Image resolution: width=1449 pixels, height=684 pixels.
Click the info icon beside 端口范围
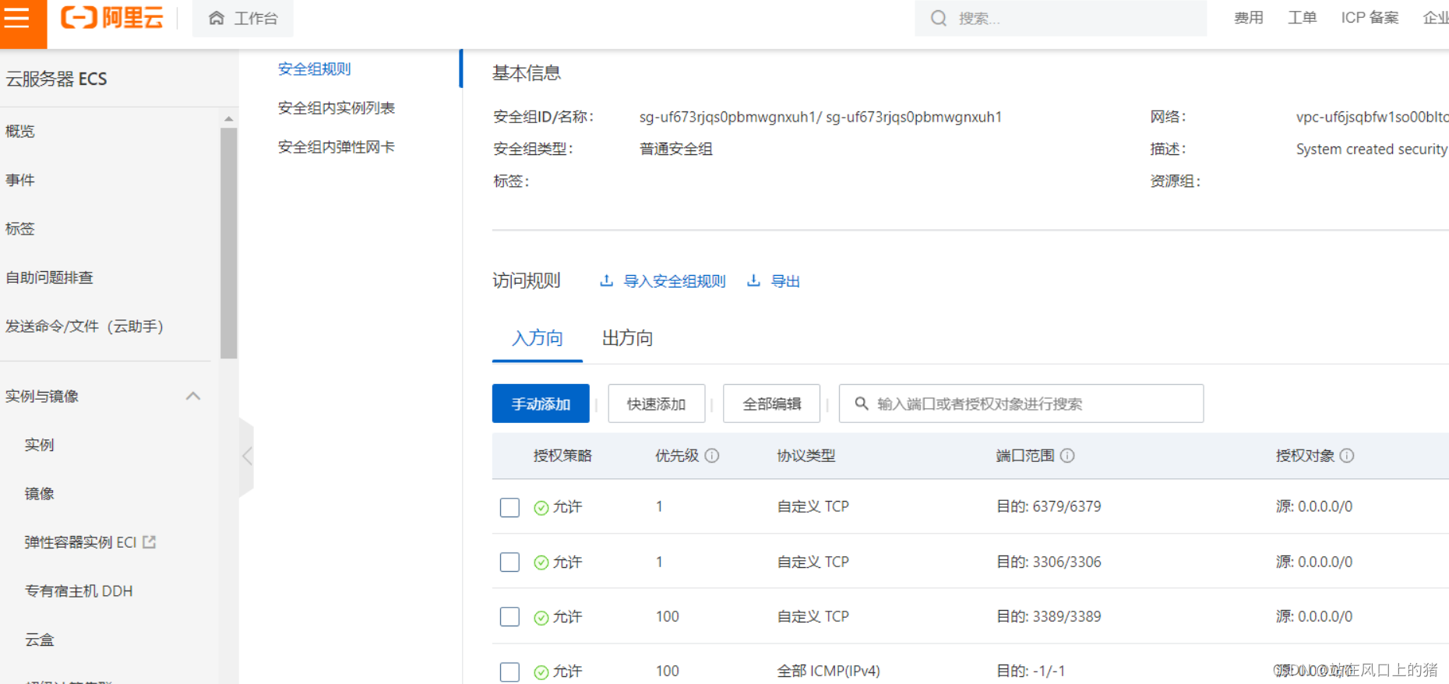[x=1067, y=456]
